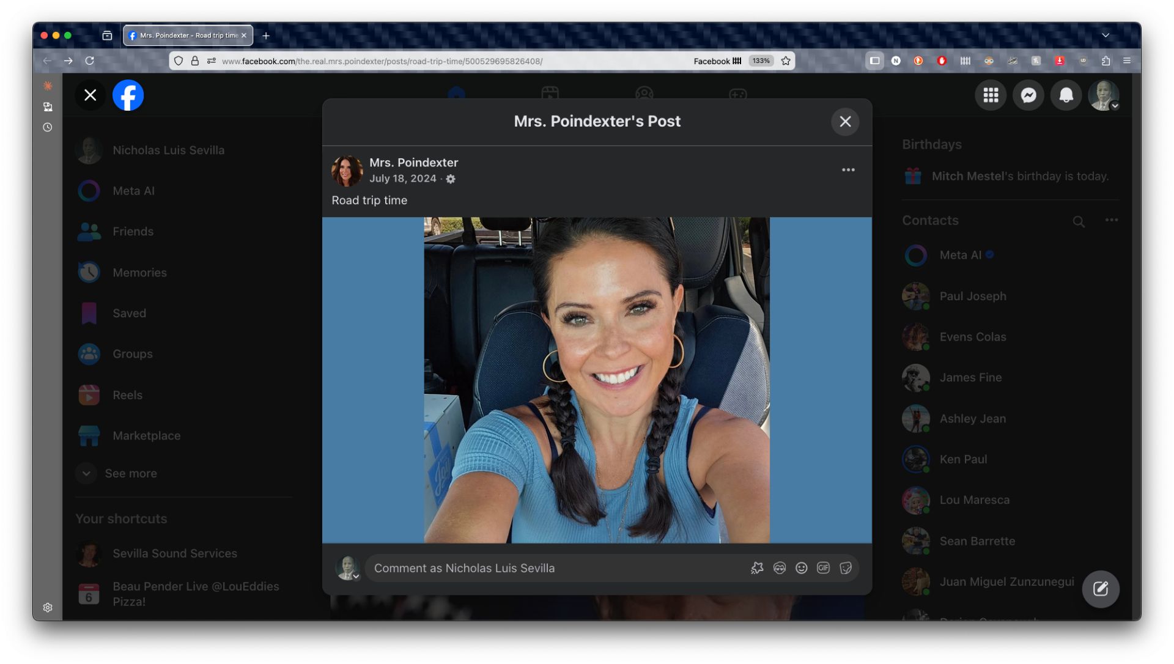Open account menu from profile picture

click(x=1103, y=95)
